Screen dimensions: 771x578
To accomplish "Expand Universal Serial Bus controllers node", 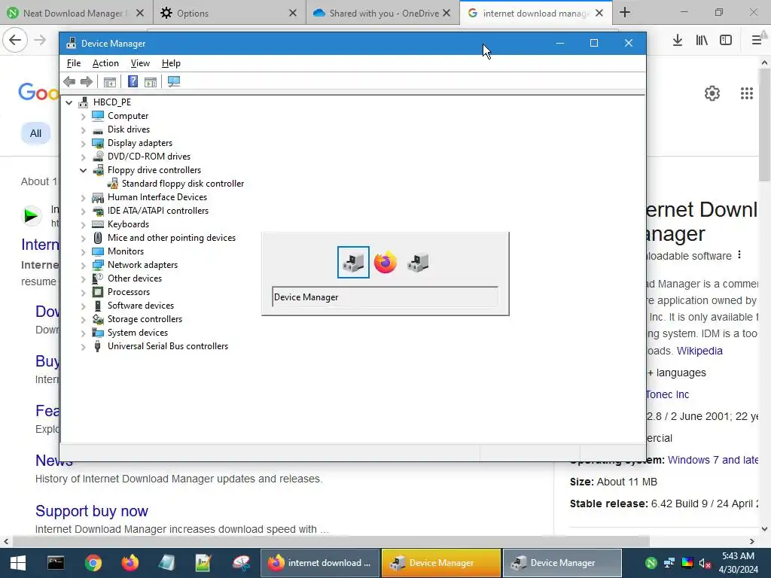I will click(x=83, y=346).
